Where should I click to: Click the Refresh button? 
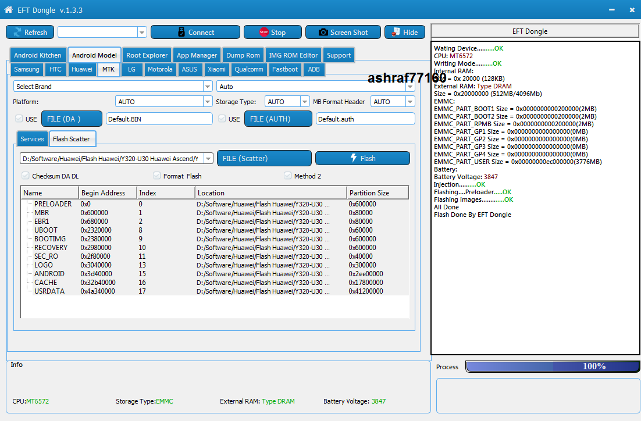point(30,33)
